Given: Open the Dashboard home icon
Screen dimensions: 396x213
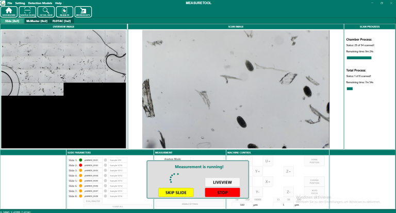Looking at the screenshot, I should [9, 11].
